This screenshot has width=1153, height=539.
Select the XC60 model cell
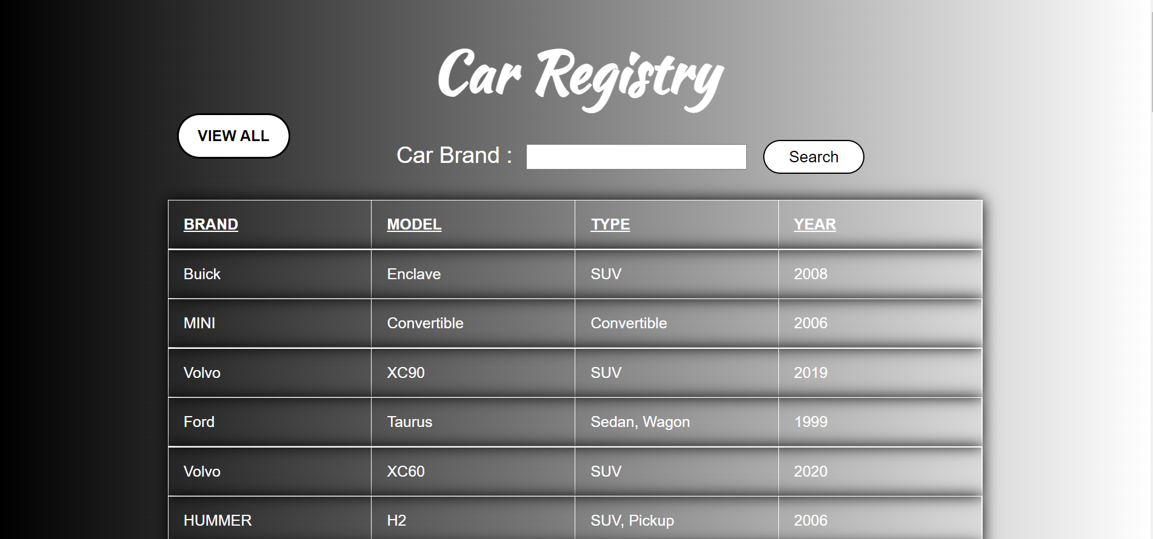tap(473, 471)
